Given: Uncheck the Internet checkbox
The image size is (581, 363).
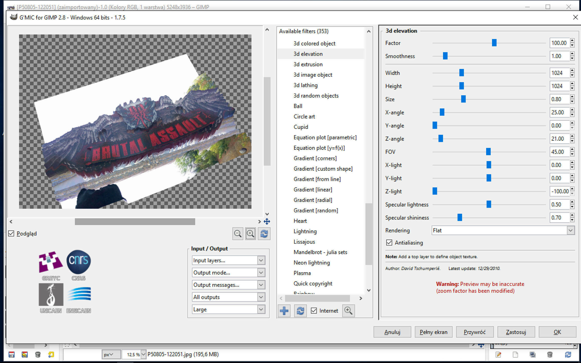Looking at the screenshot, I should [314, 311].
